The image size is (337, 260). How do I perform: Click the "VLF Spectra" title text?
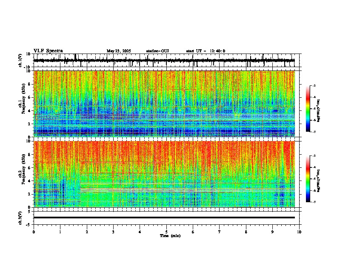point(48,51)
